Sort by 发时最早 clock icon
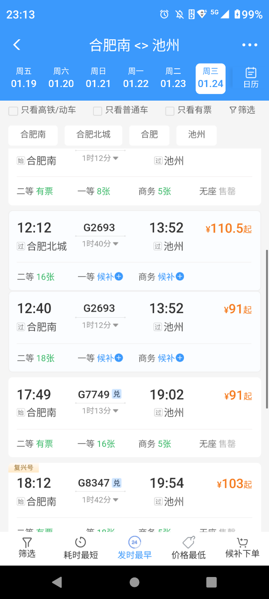Viewport: 269px width, 599px height. pyautogui.click(x=134, y=542)
